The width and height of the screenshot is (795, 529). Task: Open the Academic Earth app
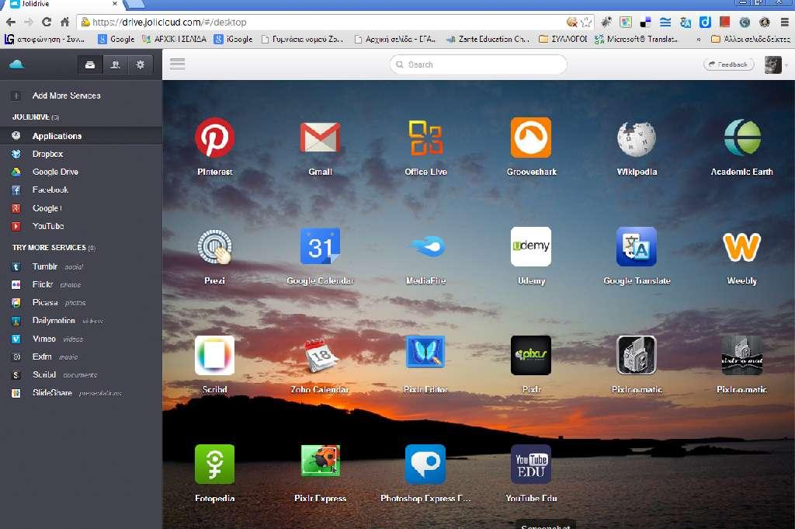pyautogui.click(x=741, y=137)
